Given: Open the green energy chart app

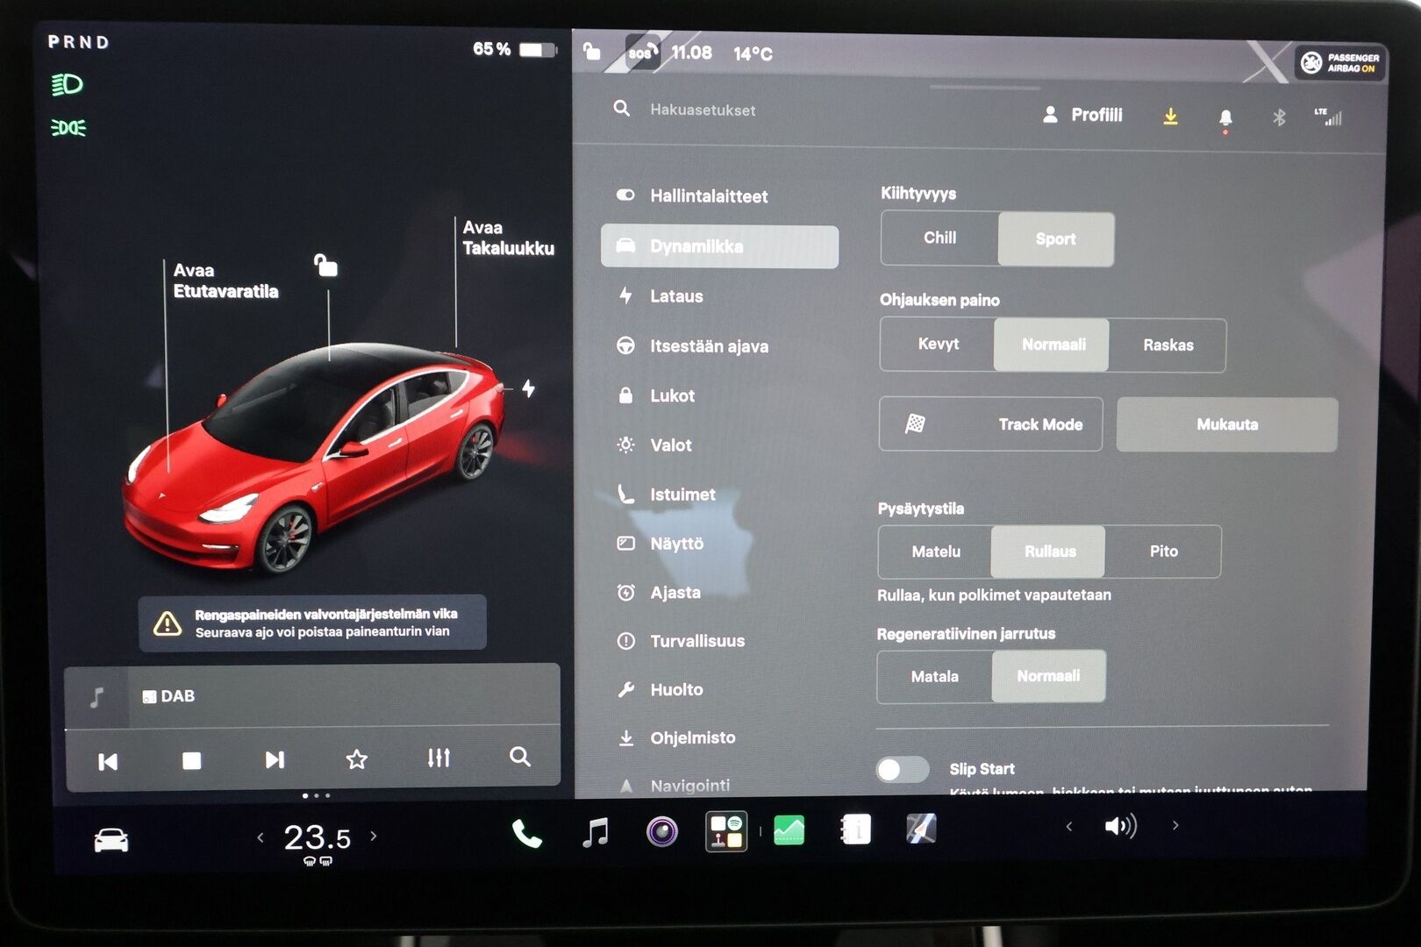Looking at the screenshot, I should (x=789, y=830).
